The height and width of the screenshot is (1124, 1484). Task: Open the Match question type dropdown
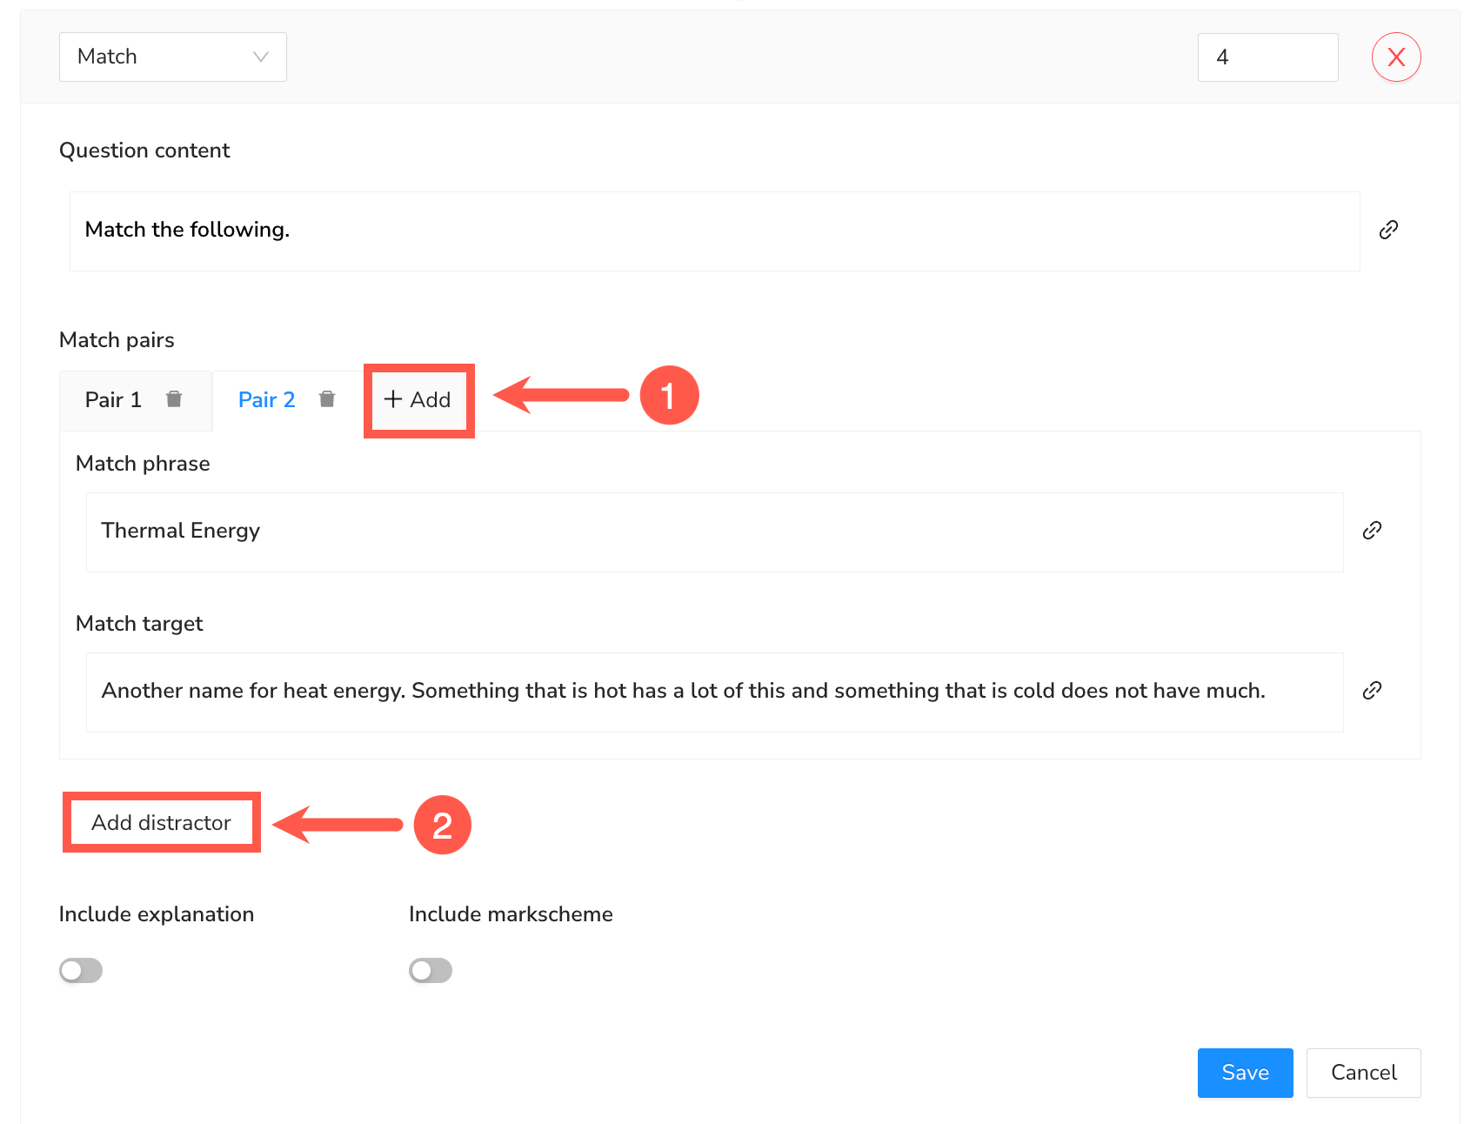pos(172,57)
